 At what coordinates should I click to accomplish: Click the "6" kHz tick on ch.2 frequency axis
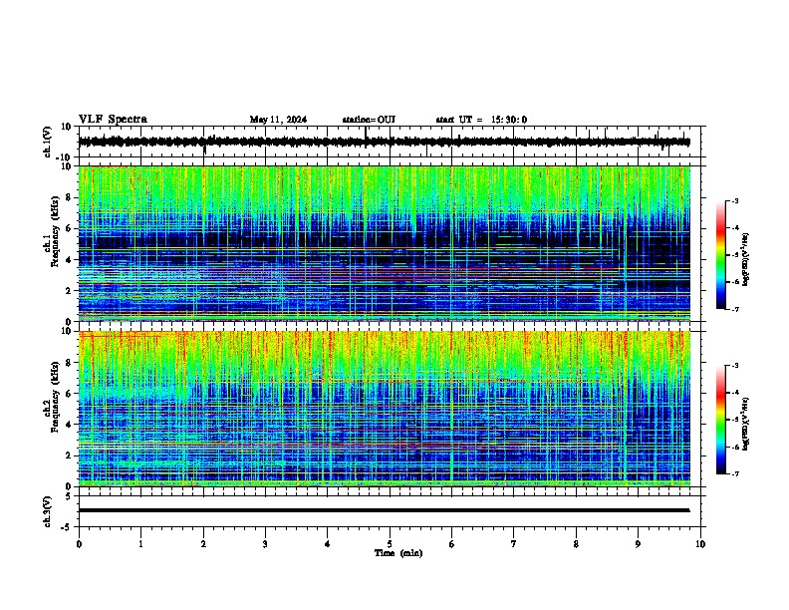pos(70,394)
